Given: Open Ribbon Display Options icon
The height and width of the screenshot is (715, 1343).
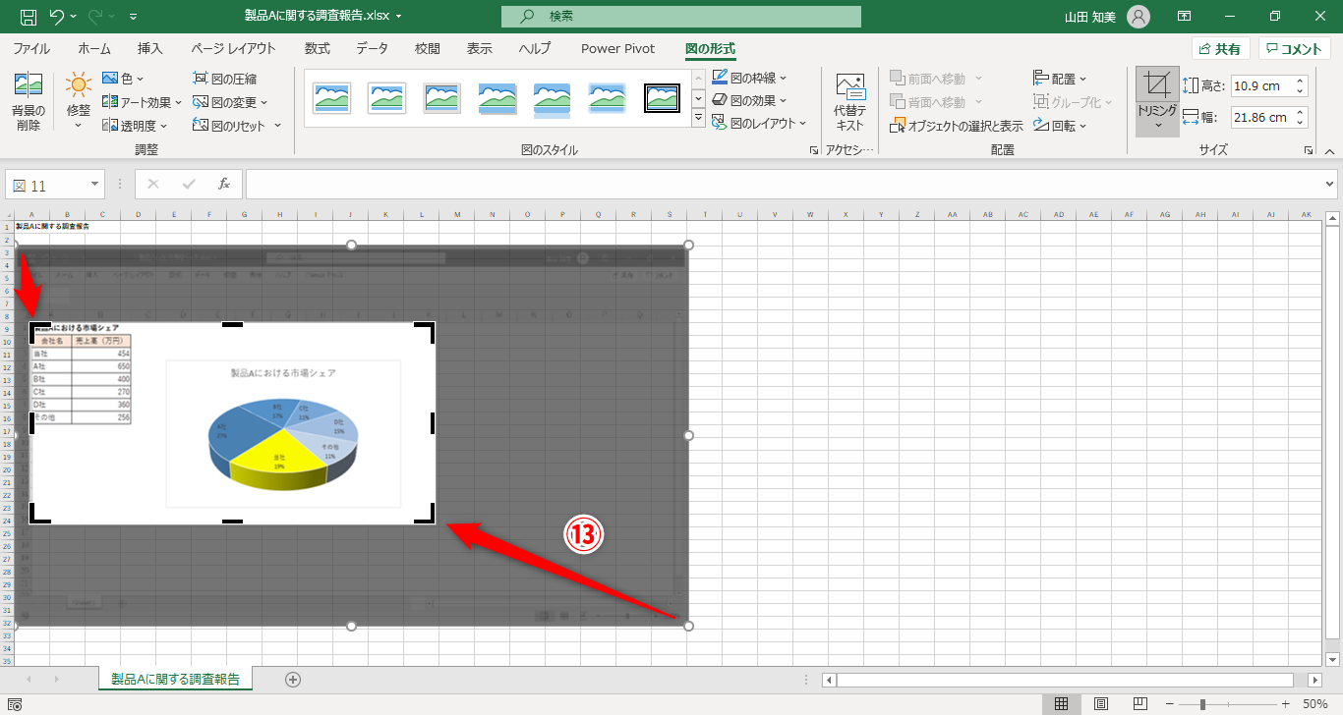Looking at the screenshot, I should (1185, 17).
